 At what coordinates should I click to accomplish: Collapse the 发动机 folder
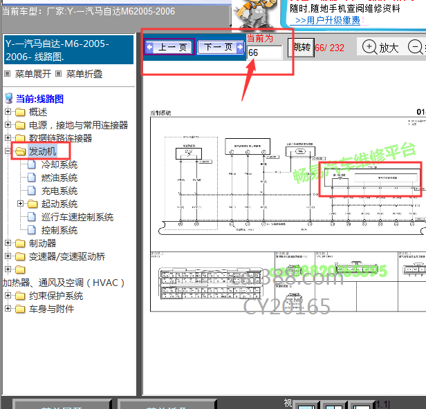[8, 151]
